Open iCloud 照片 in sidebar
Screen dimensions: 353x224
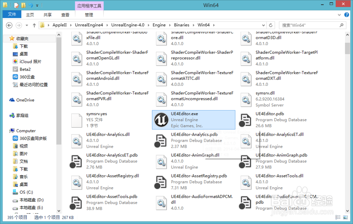pyautogui.click(x=30, y=61)
